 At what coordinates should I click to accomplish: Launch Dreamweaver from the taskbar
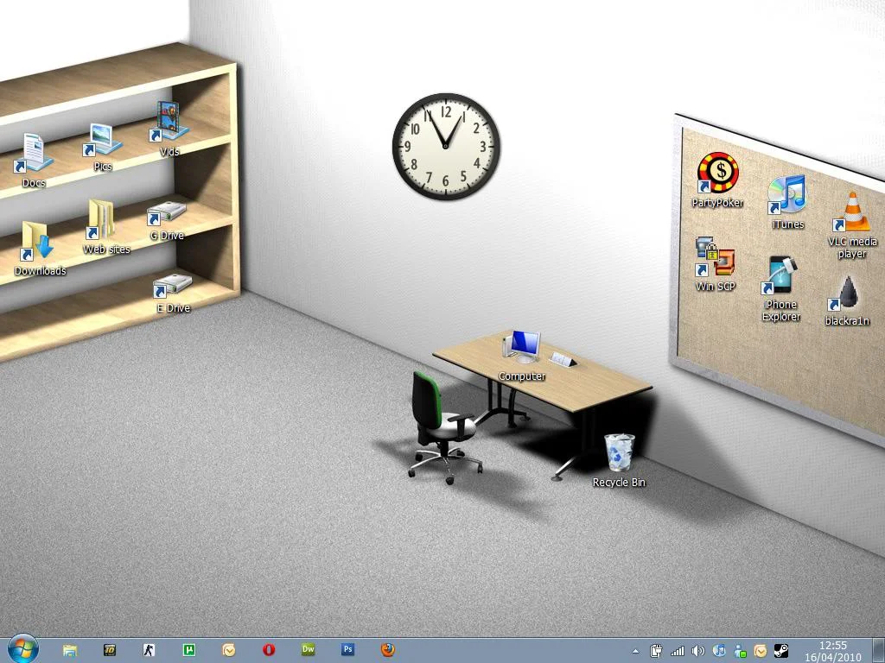point(309,649)
